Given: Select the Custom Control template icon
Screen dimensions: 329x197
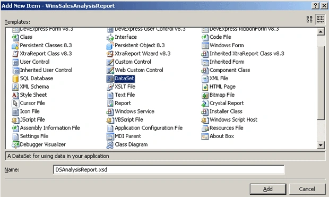Looking at the screenshot, I should click(x=110, y=62).
